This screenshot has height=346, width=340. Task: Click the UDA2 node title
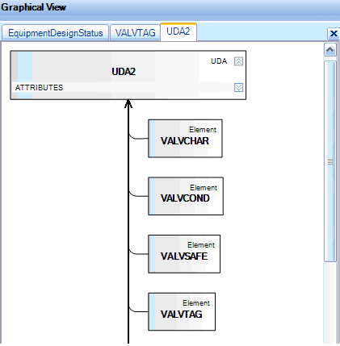124,72
